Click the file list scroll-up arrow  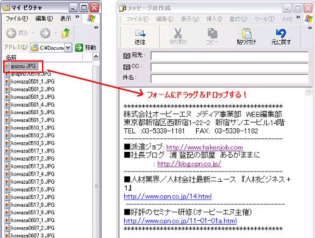coord(96,57)
